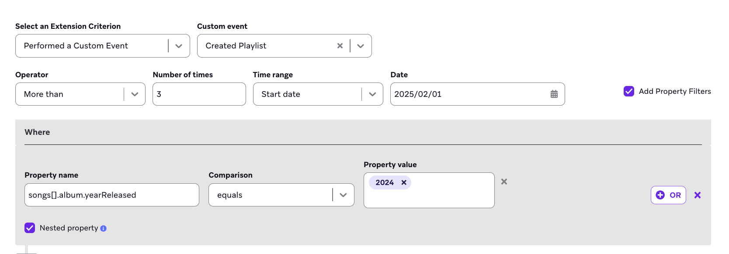The height and width of the screenshot is (254, 729).
Task: Open the Extension Criterion dropdown
Action: pos(179,46)
